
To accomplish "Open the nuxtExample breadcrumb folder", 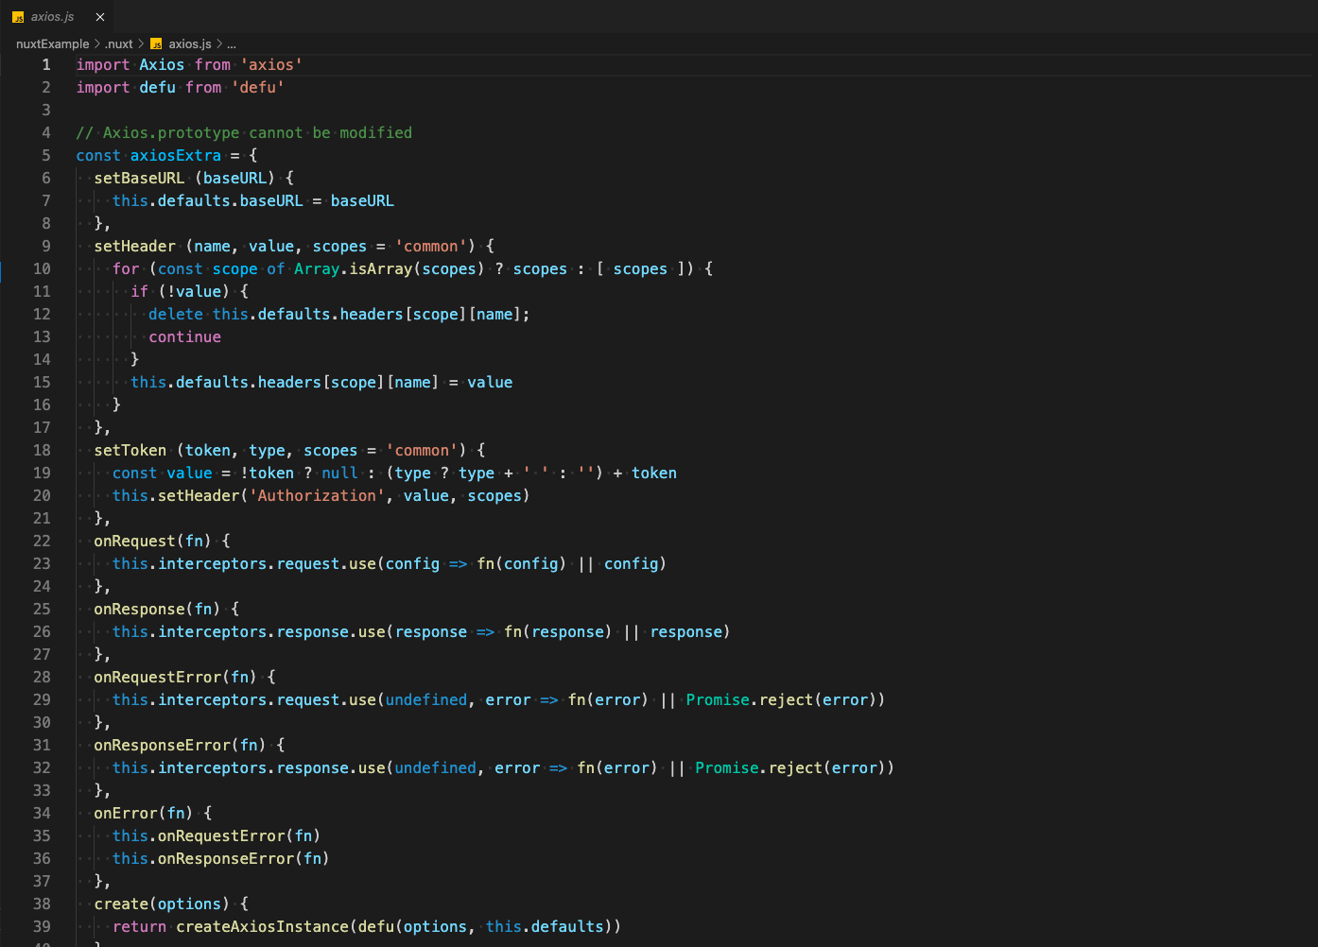I will point(52,44).
